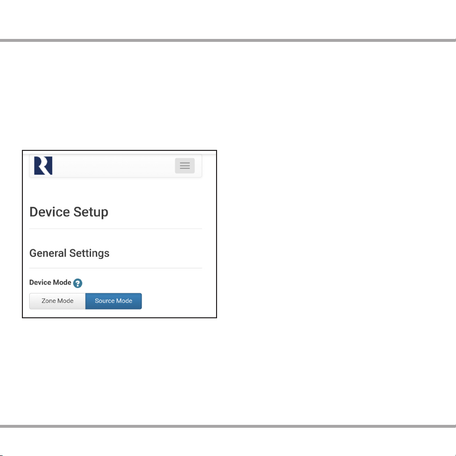
Task: Switch device to Zone Mode button
Action: pos(57,301)
